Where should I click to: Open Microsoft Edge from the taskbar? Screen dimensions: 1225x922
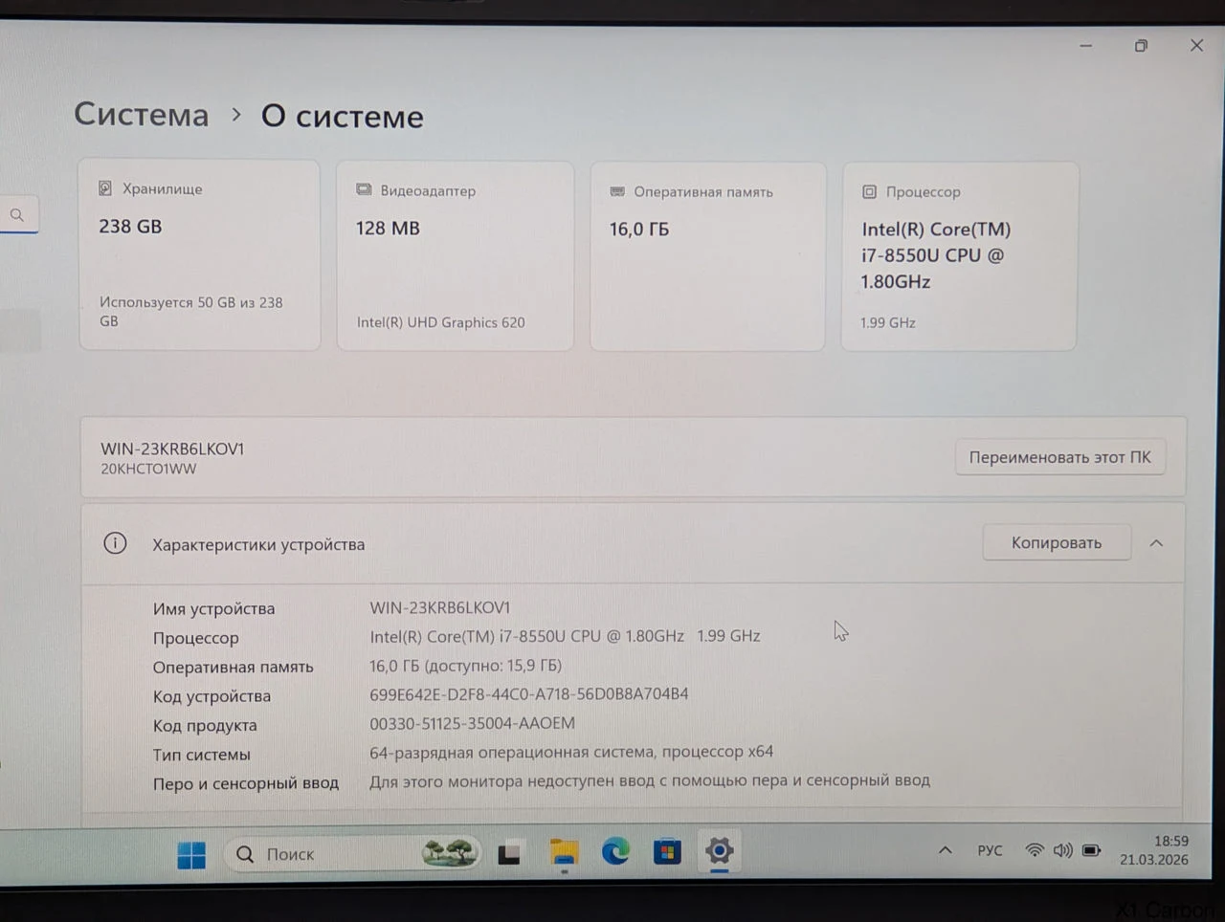pyautogui.click(x=615, y=851)
